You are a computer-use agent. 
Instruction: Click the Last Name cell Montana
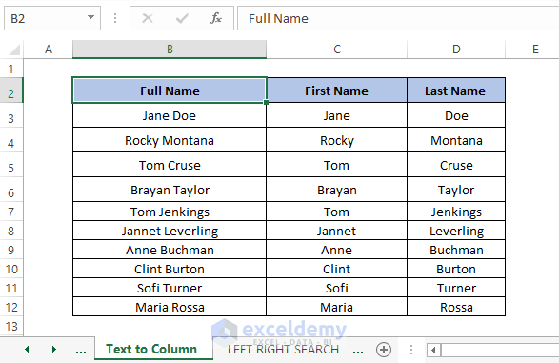(456, 140)
